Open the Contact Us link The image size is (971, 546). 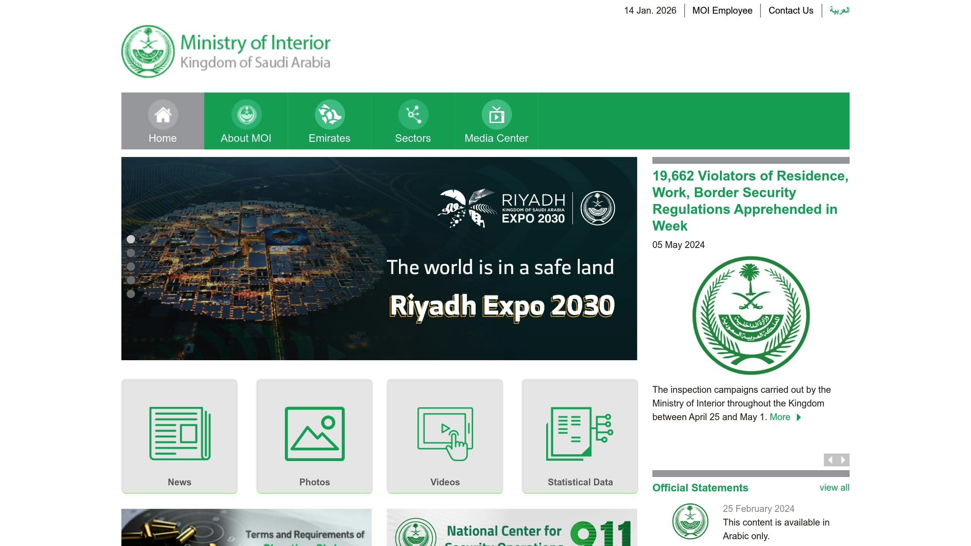tap(791, 11)
